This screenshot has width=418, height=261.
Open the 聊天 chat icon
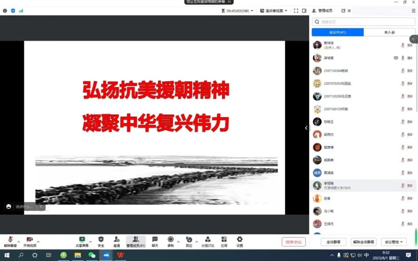click(x=155, y=240)
